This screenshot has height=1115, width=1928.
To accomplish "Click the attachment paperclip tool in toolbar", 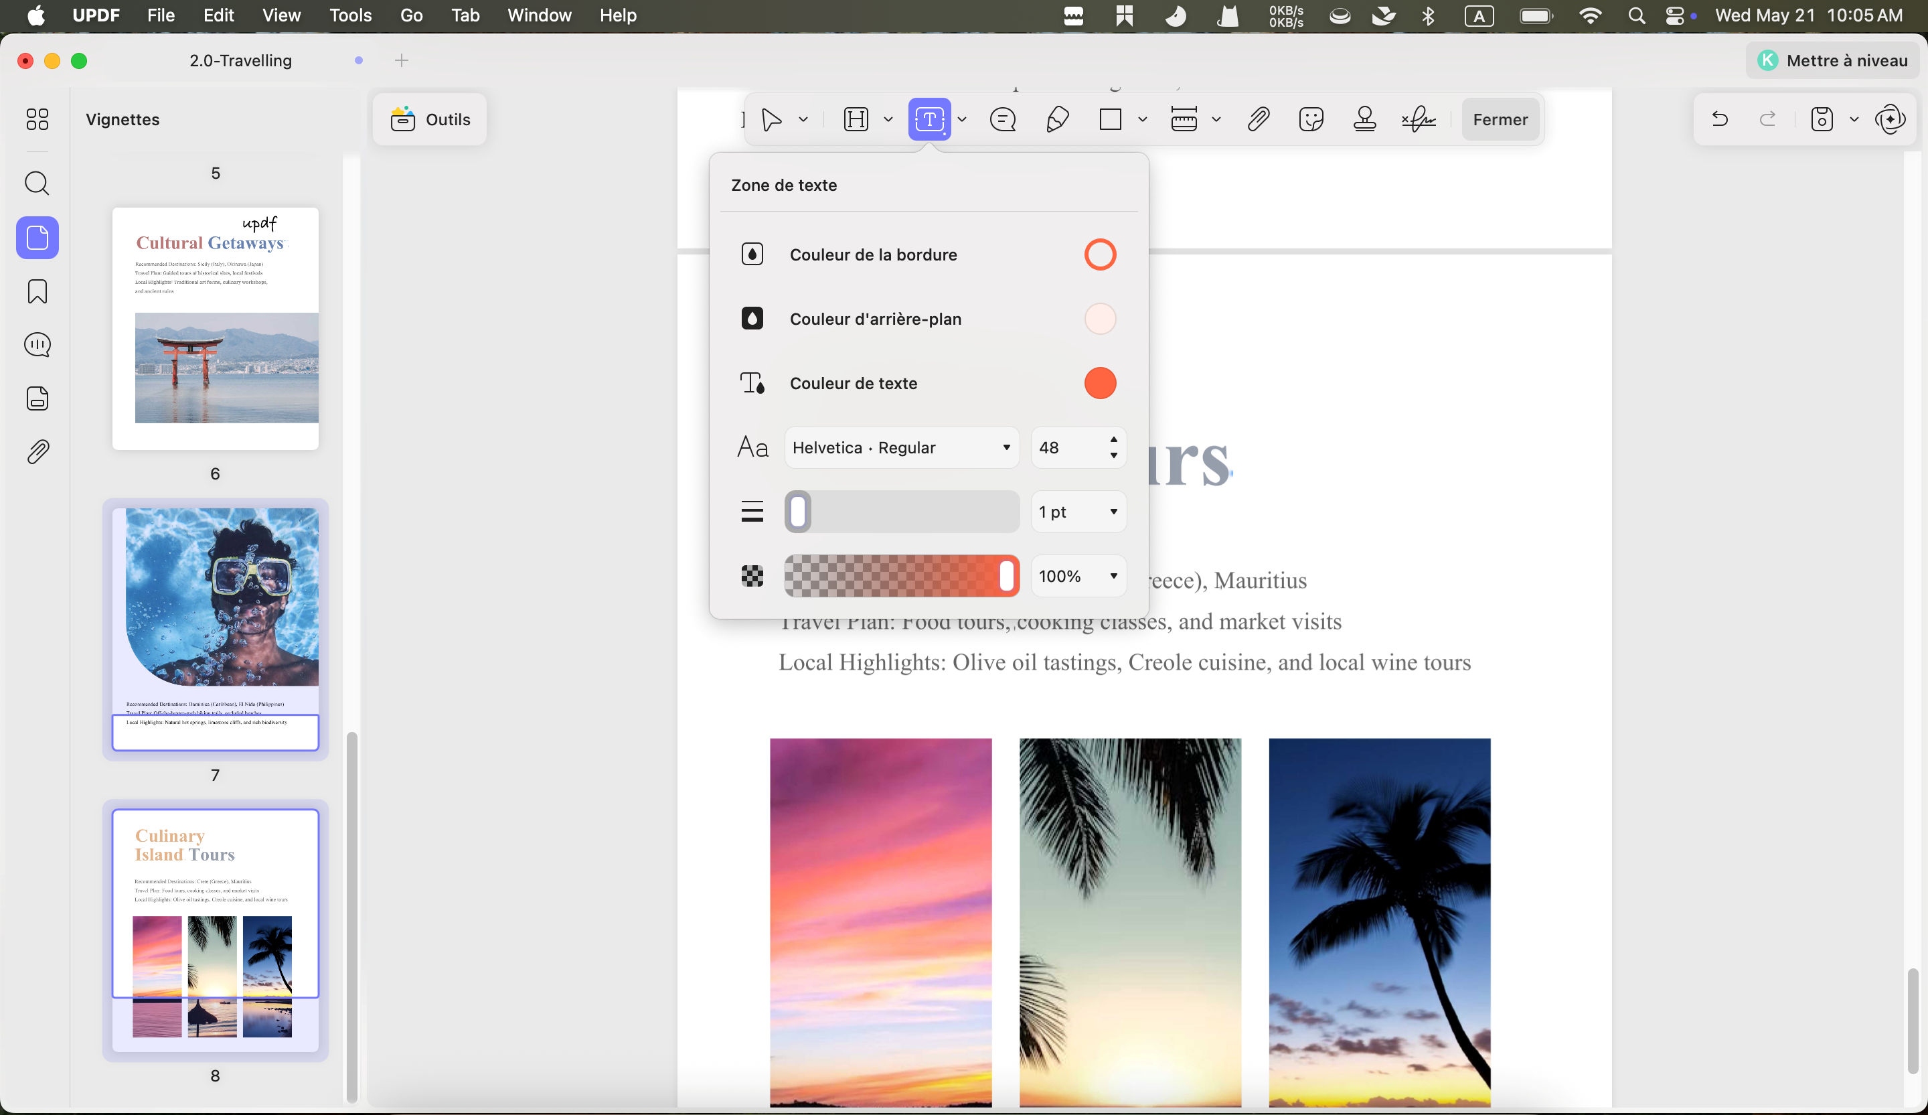I will click(x=1259, y=119).
